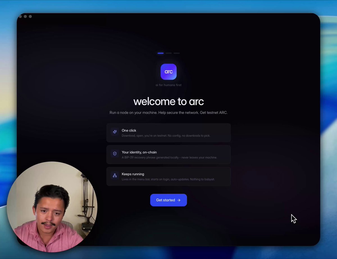Select the second onboarding step indicator
337x259 pixels.
(x=168, y=53)
